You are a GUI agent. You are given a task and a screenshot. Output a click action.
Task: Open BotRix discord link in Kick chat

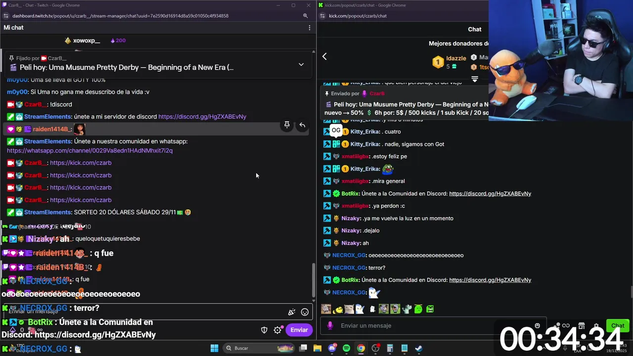[490, 194]
